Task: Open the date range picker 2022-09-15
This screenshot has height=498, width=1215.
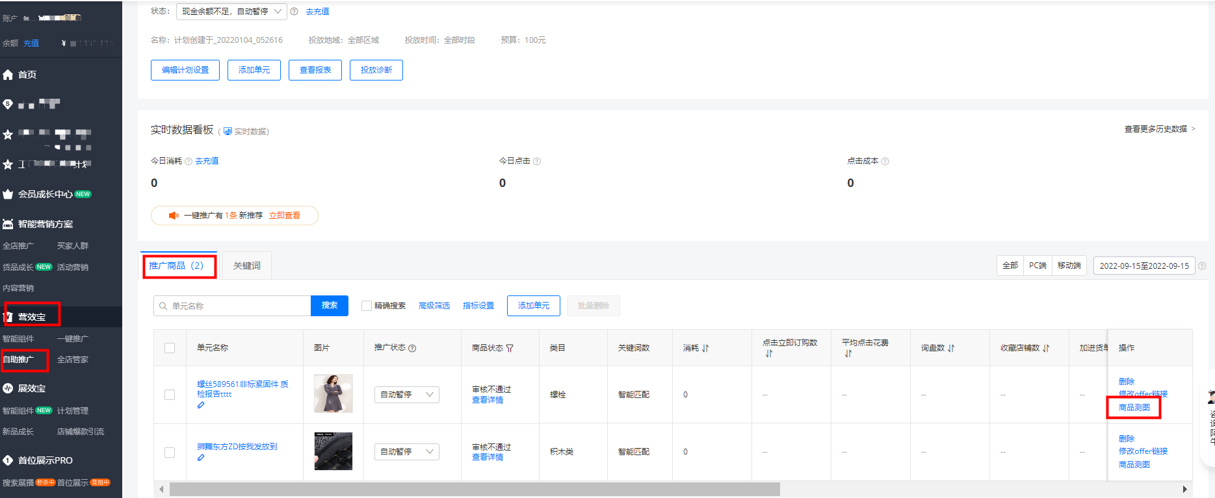Action: [x=1143, y=266]
